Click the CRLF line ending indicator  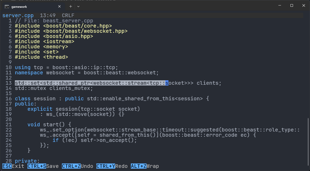coord(68,15)
